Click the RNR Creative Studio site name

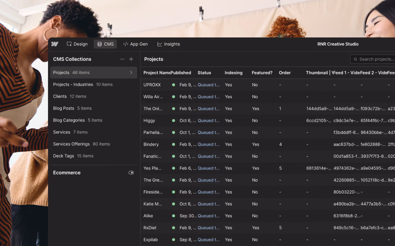(x=338, y=44)
